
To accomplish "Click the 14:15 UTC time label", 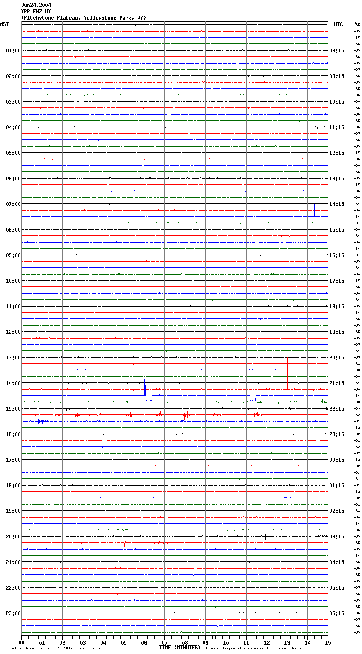I will 337,204.
